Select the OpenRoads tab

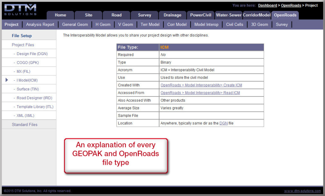click(x=285, y=15)
